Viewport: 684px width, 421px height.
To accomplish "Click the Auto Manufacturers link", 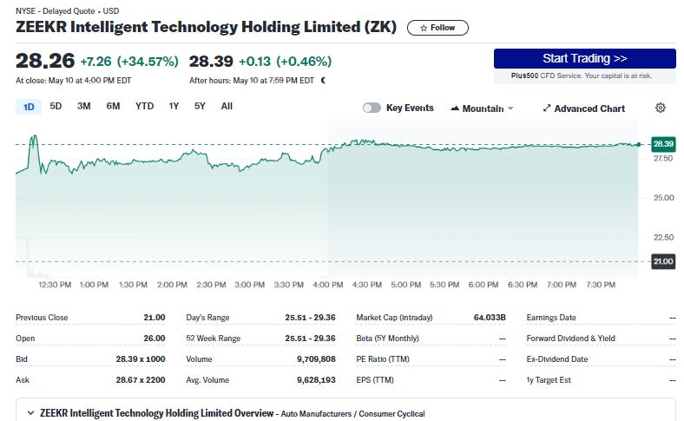I will pyautogui.click(x=316, y=413).
